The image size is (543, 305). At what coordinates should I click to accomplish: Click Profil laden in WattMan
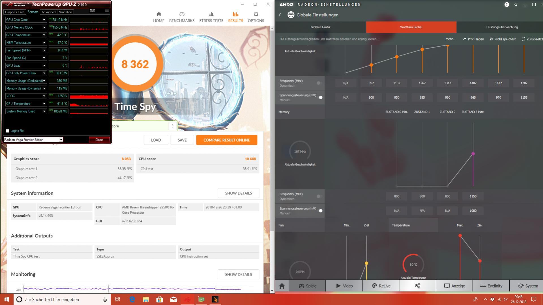pos(473,39)
